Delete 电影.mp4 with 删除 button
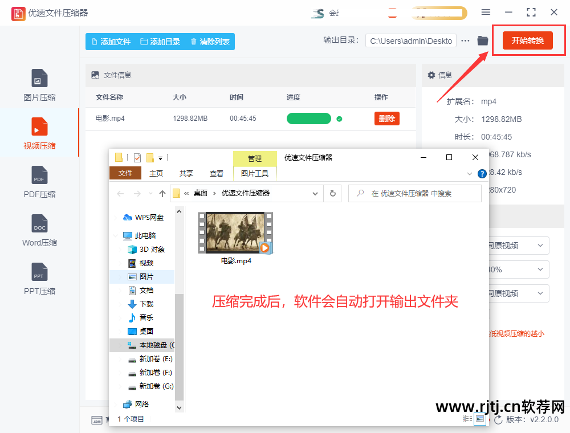 tap(387, 119)
